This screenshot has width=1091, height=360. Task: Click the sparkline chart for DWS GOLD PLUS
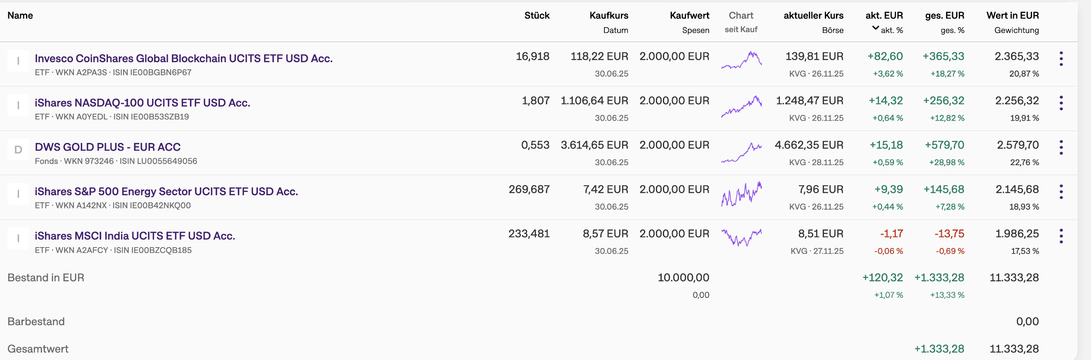coord(741,152)
